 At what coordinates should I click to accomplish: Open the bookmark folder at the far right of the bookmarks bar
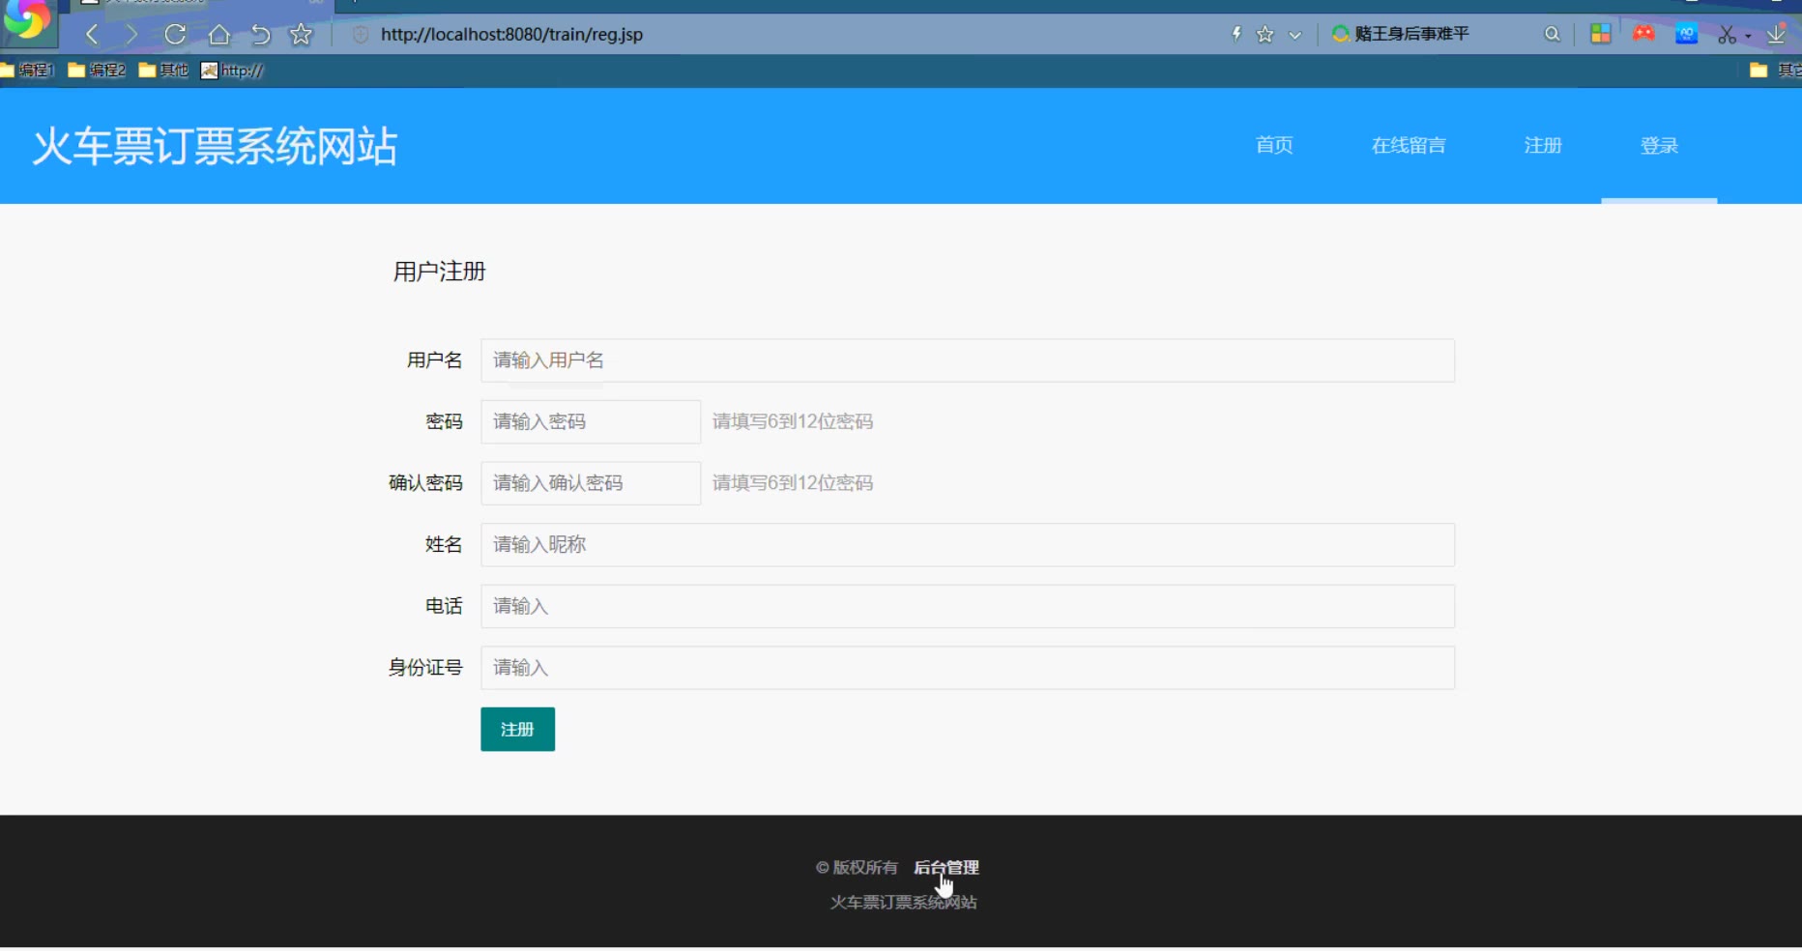[x=1775, y=70]
